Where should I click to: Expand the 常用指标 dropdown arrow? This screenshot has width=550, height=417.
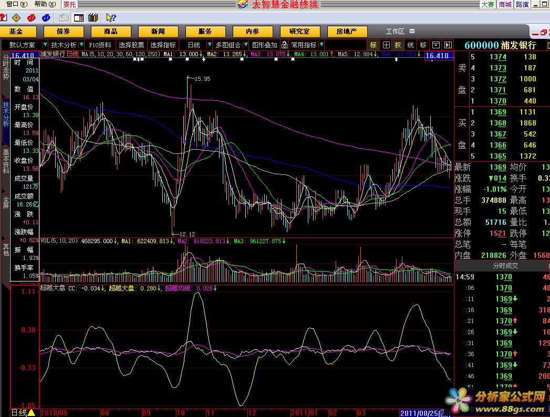click(321, 45)
